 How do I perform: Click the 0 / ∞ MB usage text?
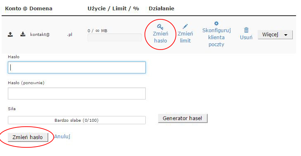pyautogui.click(x=97, y=31)
